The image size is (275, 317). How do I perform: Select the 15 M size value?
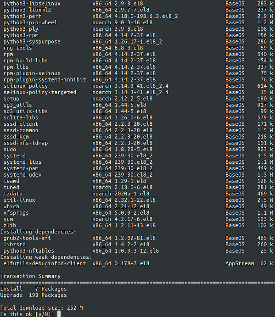[267, 92]
